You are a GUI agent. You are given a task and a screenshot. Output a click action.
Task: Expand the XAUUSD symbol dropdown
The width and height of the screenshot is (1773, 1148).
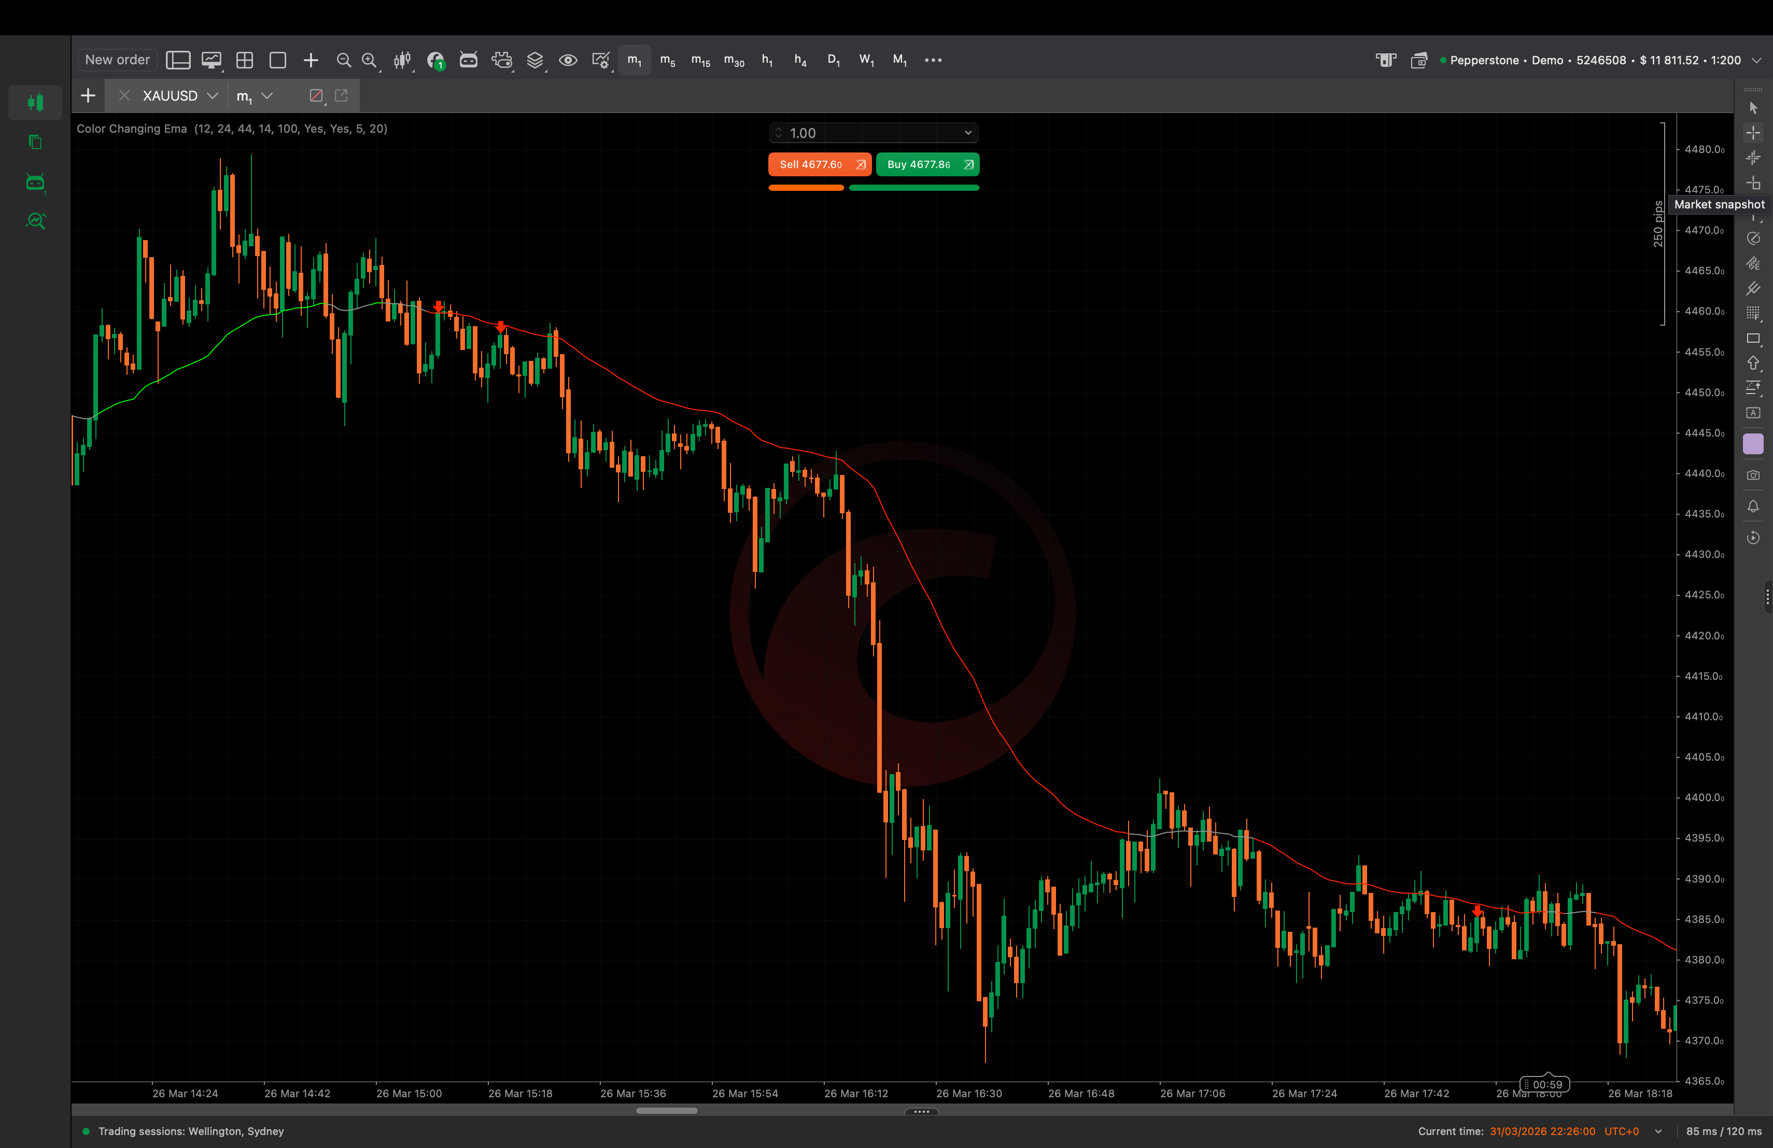[213, 95]
